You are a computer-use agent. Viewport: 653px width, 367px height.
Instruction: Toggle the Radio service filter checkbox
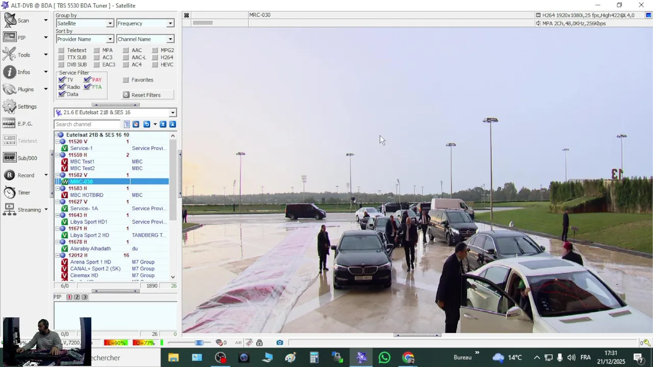pos(62,87)
